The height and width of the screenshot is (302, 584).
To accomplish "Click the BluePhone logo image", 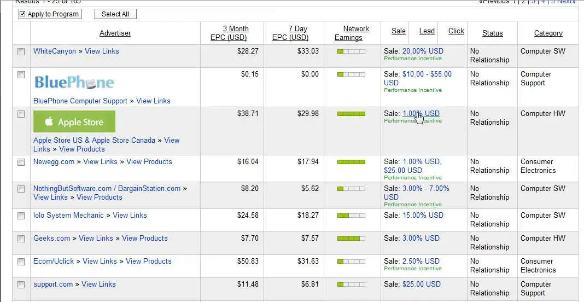I will point(74,83).
